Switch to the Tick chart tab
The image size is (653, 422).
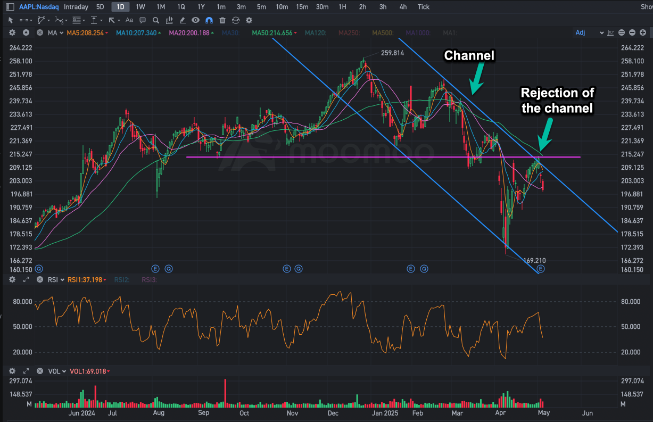click(x=424, y=7)
